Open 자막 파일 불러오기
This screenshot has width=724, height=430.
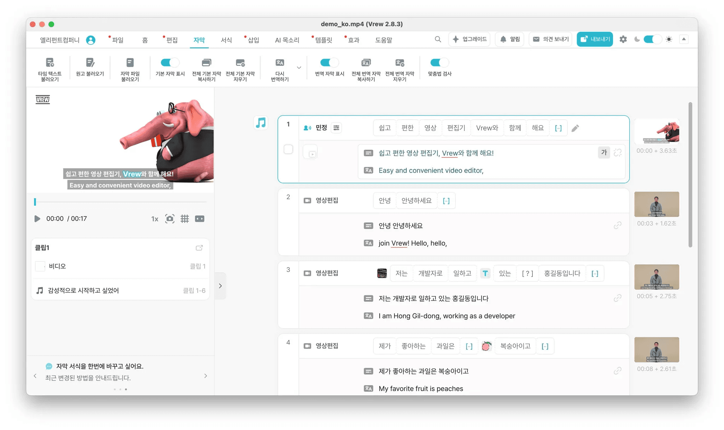(130, 69)
